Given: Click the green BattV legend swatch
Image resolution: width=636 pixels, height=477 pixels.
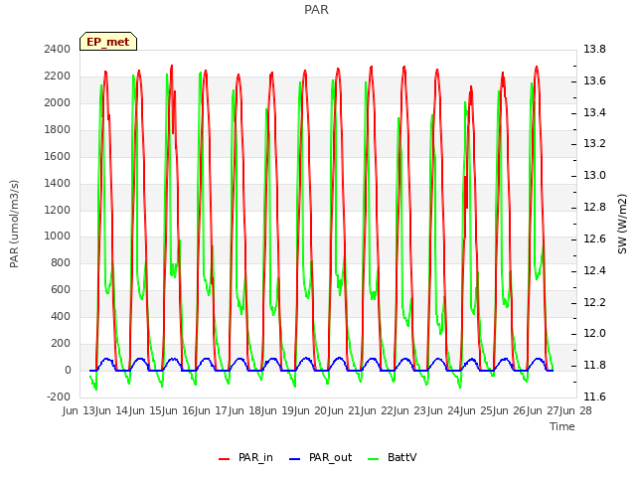Looking at the screenshot, I should pyautogui.click(x=374, y=459).
